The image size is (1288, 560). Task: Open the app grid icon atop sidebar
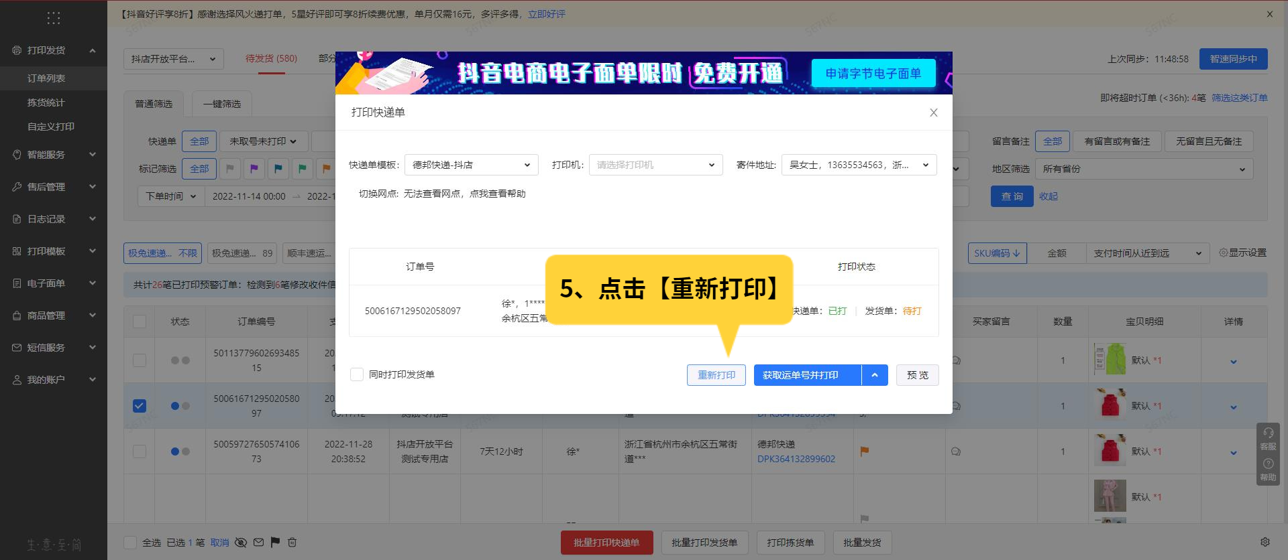click(54, 18)
